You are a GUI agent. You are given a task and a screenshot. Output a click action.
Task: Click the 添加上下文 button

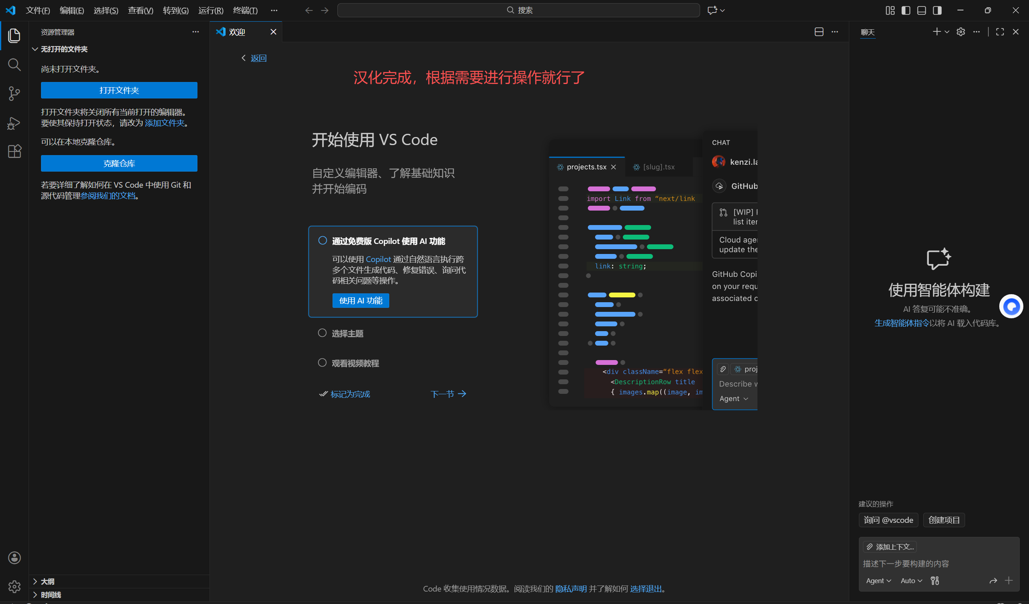[890, 547]
